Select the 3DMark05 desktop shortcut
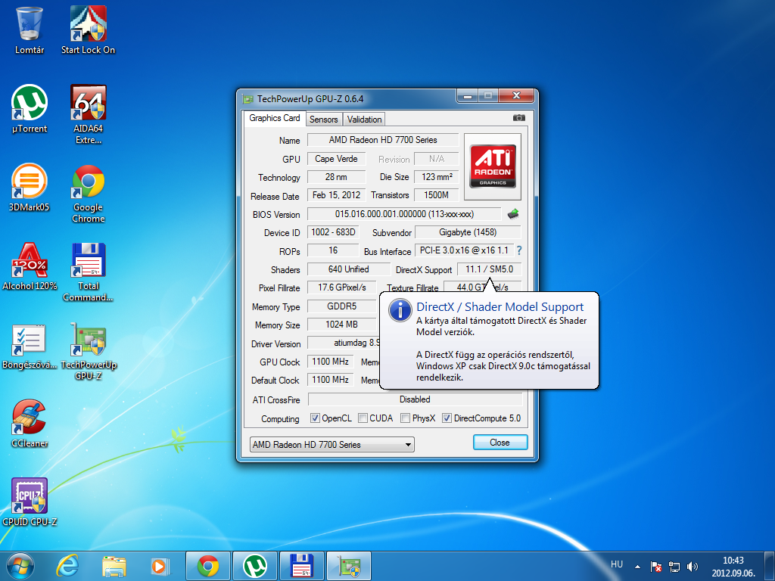Image resolution: width=775 pixels, height=581 pixels. point(30,188)
